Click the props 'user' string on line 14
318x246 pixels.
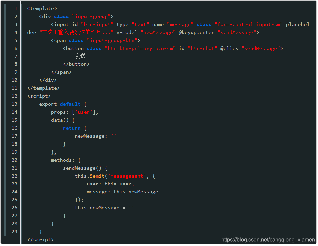tap(84, 112)
